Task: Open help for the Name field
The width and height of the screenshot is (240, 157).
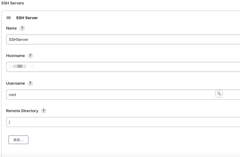Action: (x=22, y=28)
